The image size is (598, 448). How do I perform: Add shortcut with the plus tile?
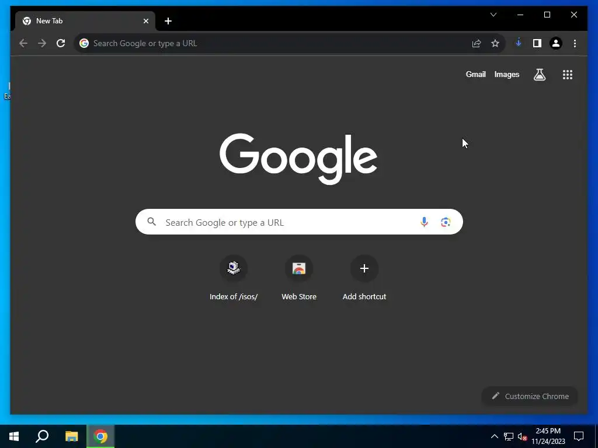point(364,278)
